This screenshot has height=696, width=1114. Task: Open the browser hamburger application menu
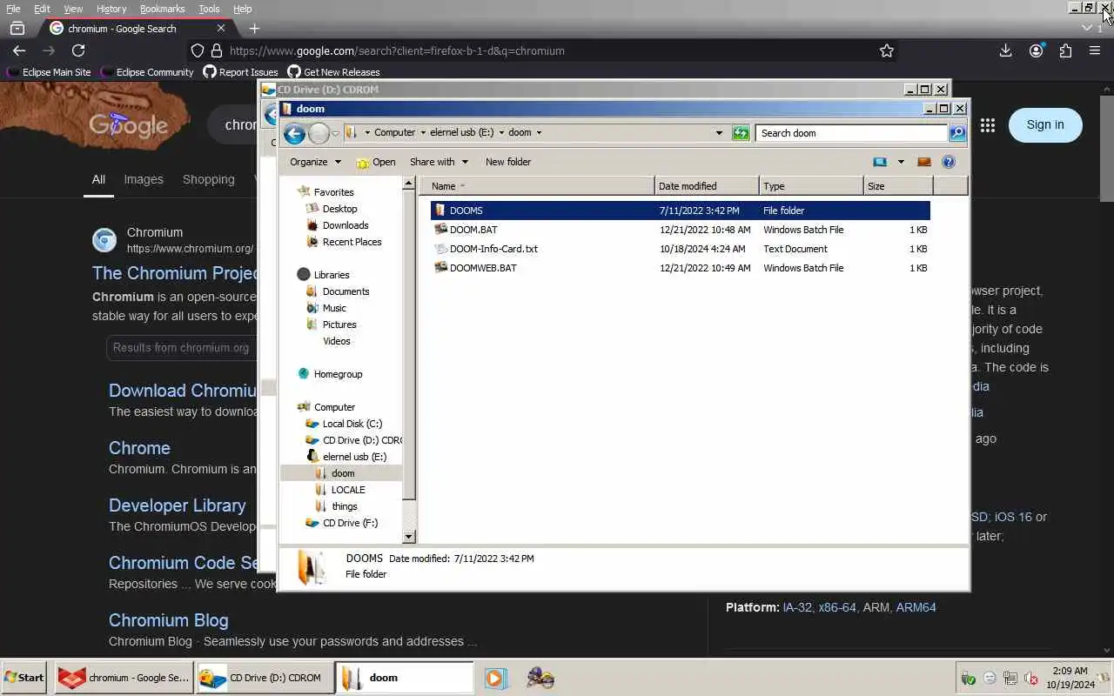[1095, 50]
